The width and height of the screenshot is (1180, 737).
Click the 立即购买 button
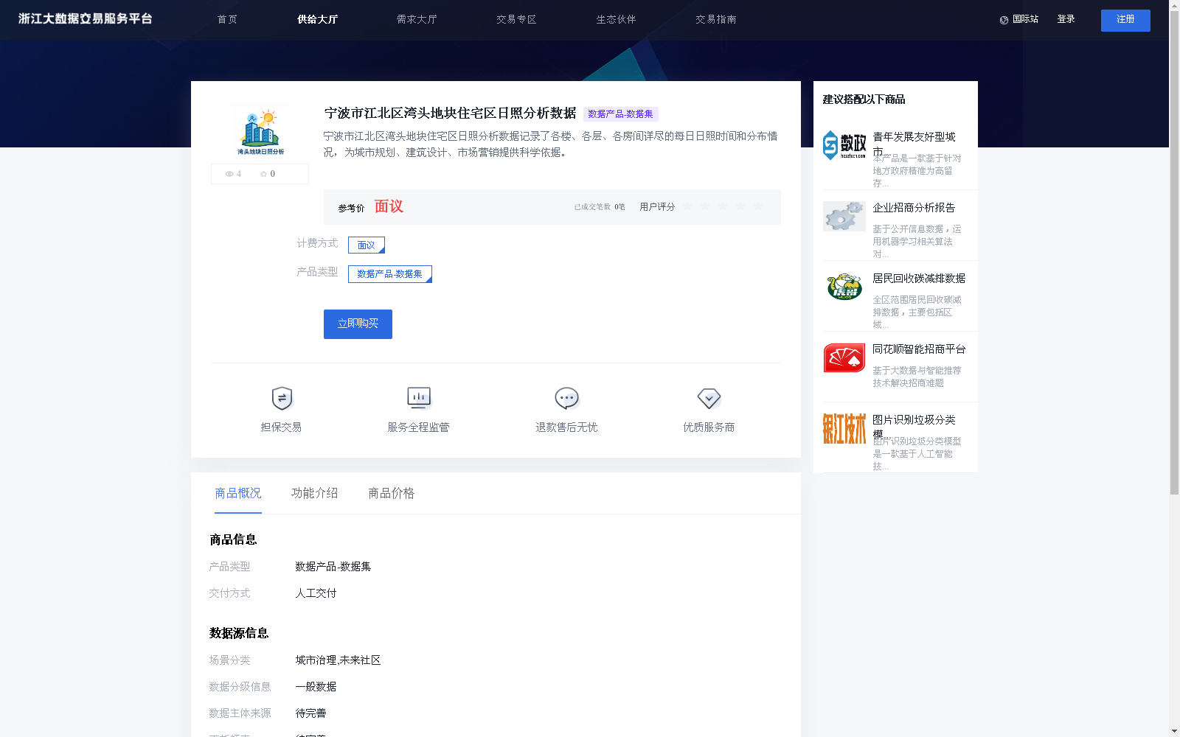pos(358,324)
